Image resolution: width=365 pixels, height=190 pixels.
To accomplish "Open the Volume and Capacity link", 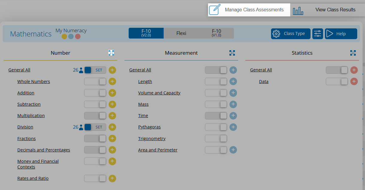I will point(159,93).
